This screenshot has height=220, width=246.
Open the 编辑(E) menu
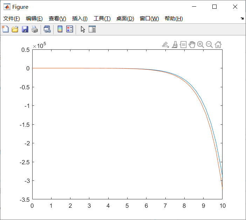tap(34, 19)
